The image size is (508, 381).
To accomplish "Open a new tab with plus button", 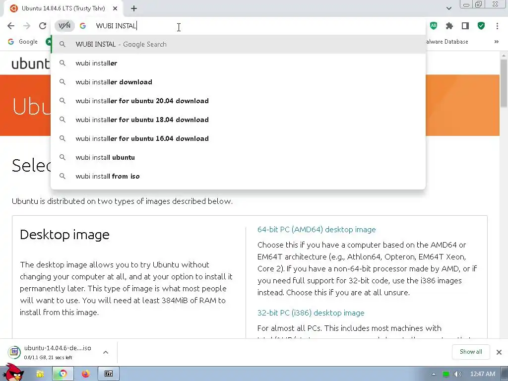I will (134, 8).
